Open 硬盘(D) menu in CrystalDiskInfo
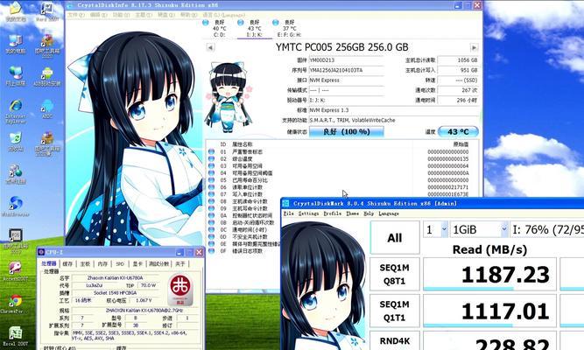Viewport: 584px width, 350px height. pyautogui.click(x=166, y=15)
